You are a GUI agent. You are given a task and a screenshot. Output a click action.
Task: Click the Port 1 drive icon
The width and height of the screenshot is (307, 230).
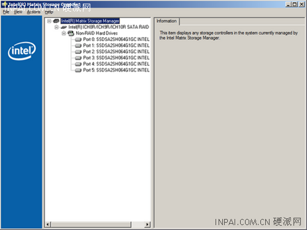point(78,45)
